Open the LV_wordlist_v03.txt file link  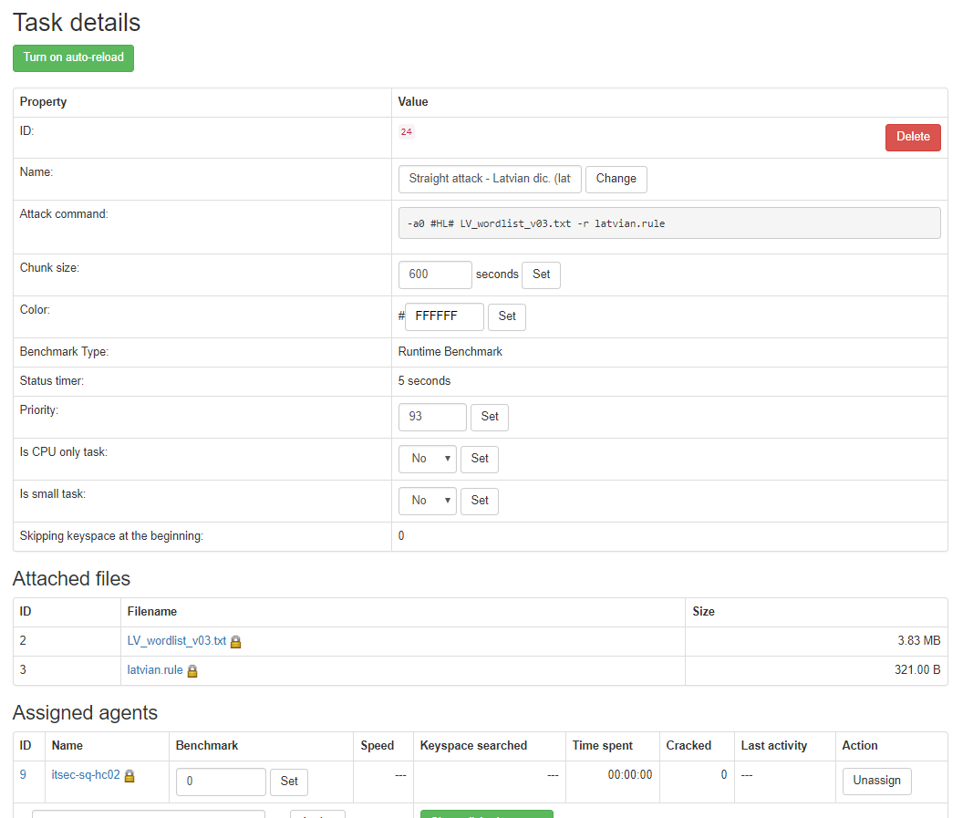[x=177, y=641]
